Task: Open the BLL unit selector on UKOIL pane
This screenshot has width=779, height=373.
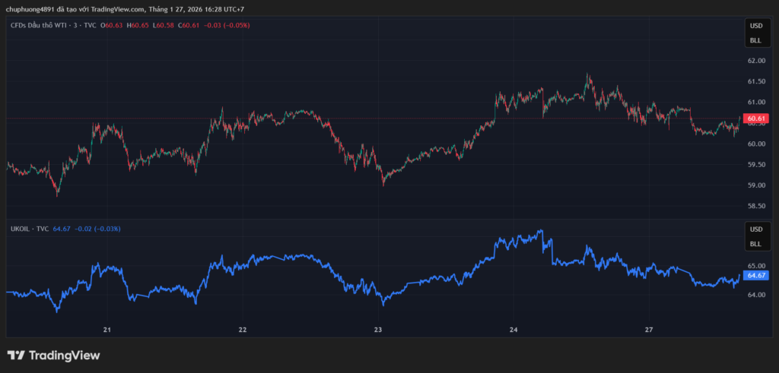Action: click(x=755, y=244)
